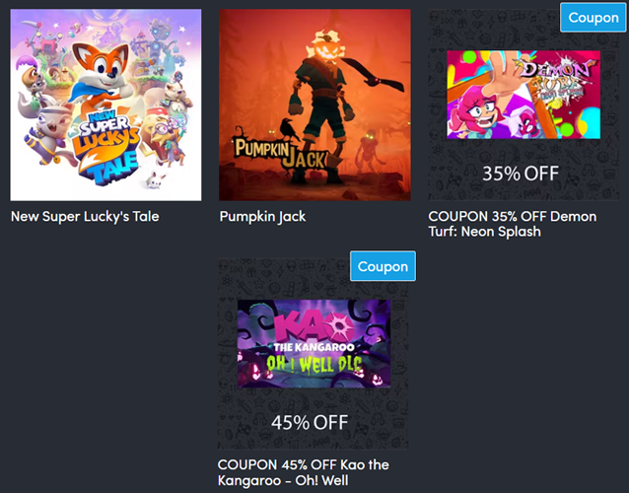629x493 pixels.
Task: Click the Pumpkin Jack cover image
Action: click(314, 105)
